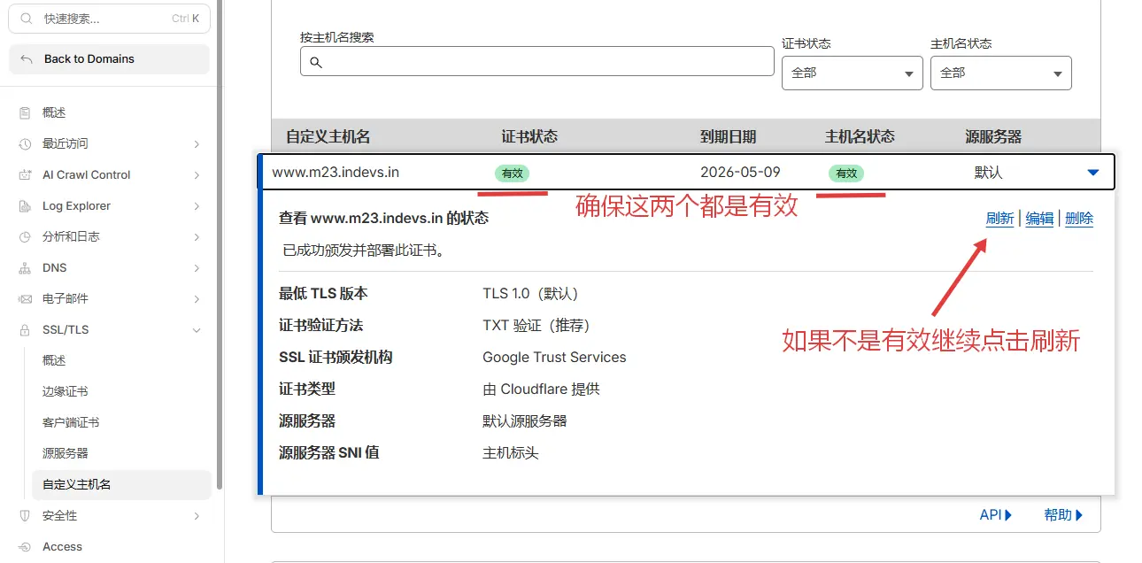The height and width of the screenshot is (563, 1142).
Task: Click the Log Explorer icon
Action: click(x=26, y=205)
